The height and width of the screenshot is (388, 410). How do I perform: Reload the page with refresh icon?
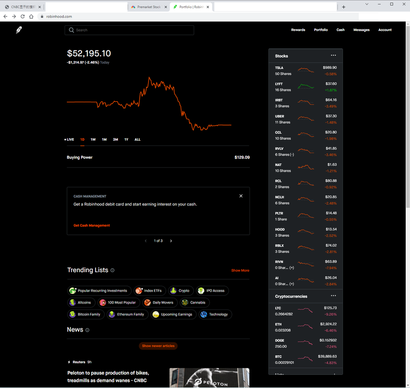[x=23, y=16]
